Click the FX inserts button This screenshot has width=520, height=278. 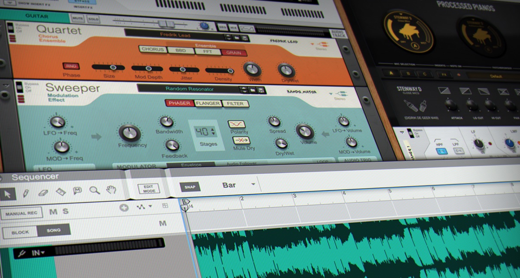click(x=443, y=74)
